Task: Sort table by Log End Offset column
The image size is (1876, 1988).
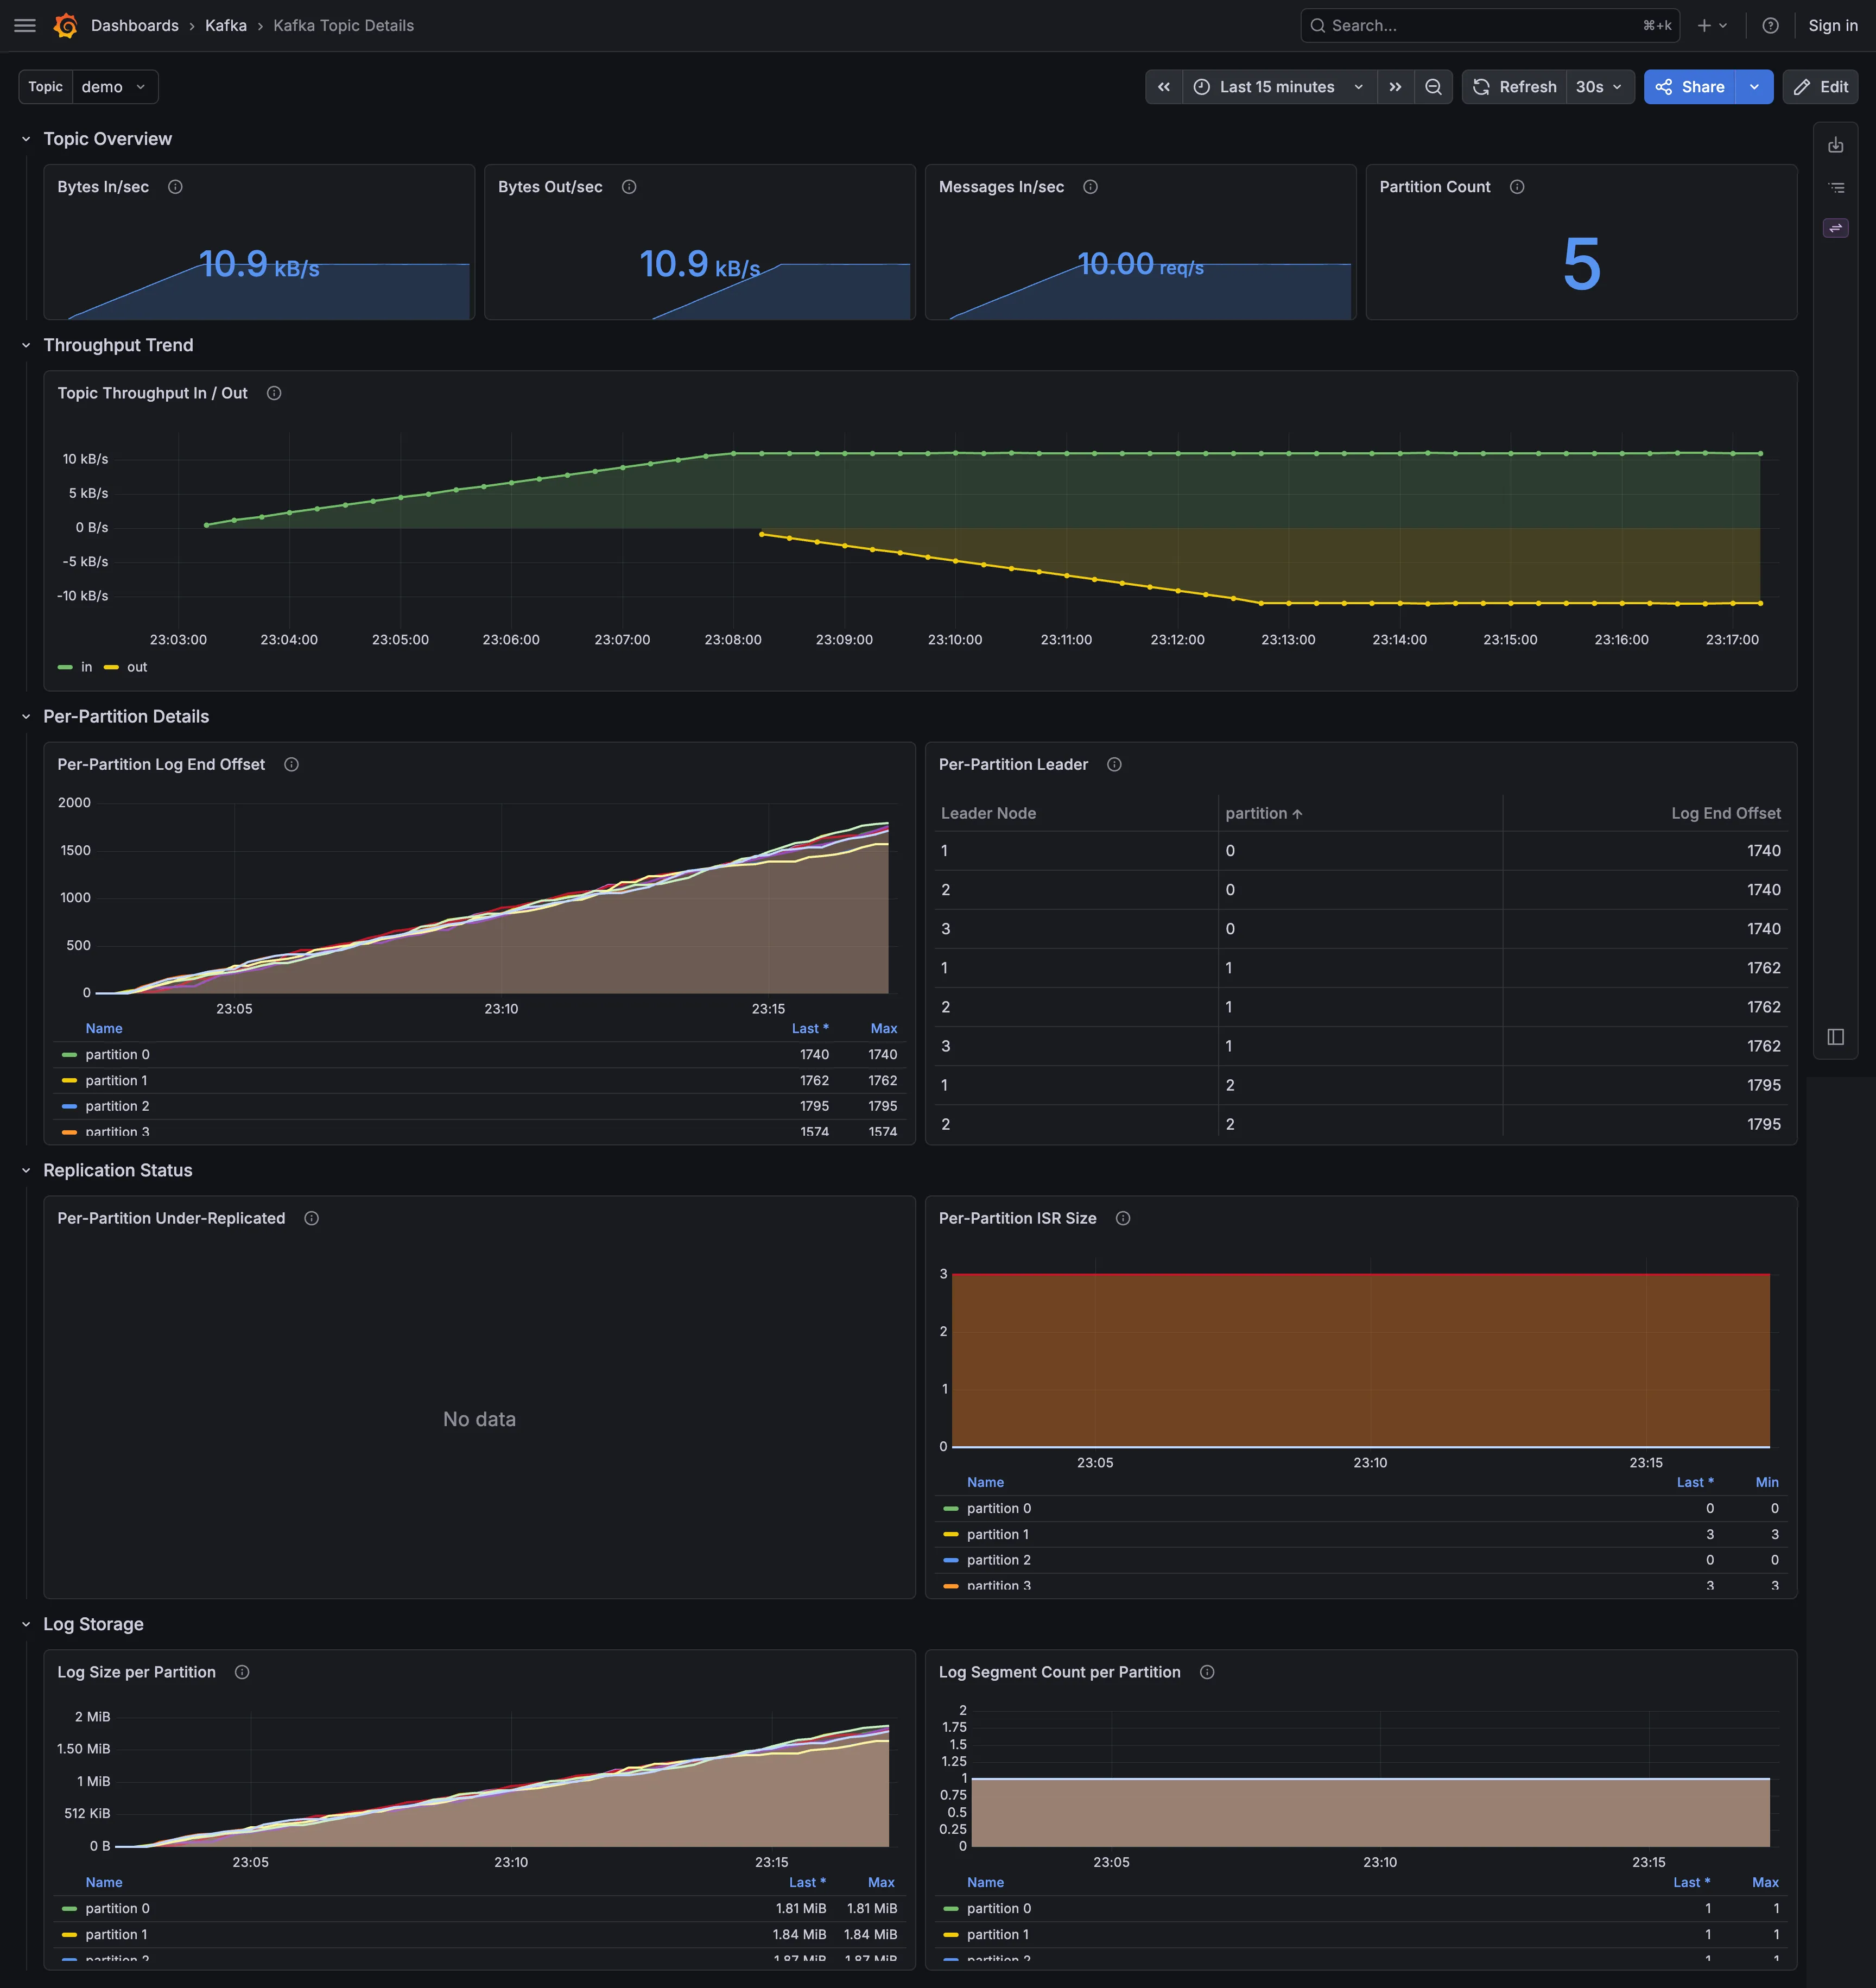Action: [1726, 813]
